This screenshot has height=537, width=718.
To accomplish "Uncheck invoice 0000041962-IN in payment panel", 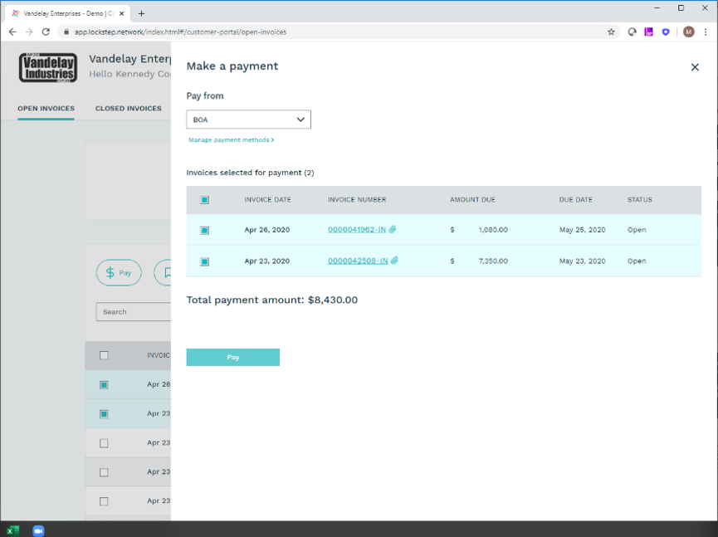I will click(204, 230).
